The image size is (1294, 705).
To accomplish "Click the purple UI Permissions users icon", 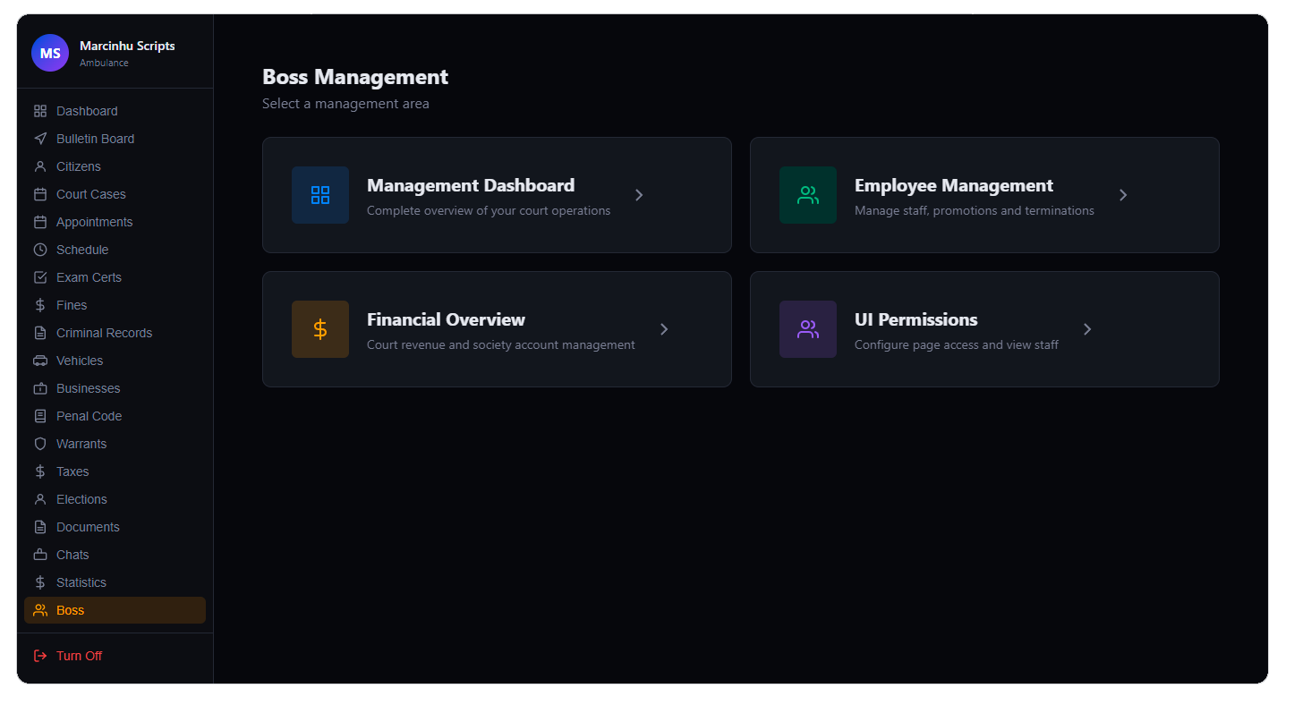I will [808, 329].
